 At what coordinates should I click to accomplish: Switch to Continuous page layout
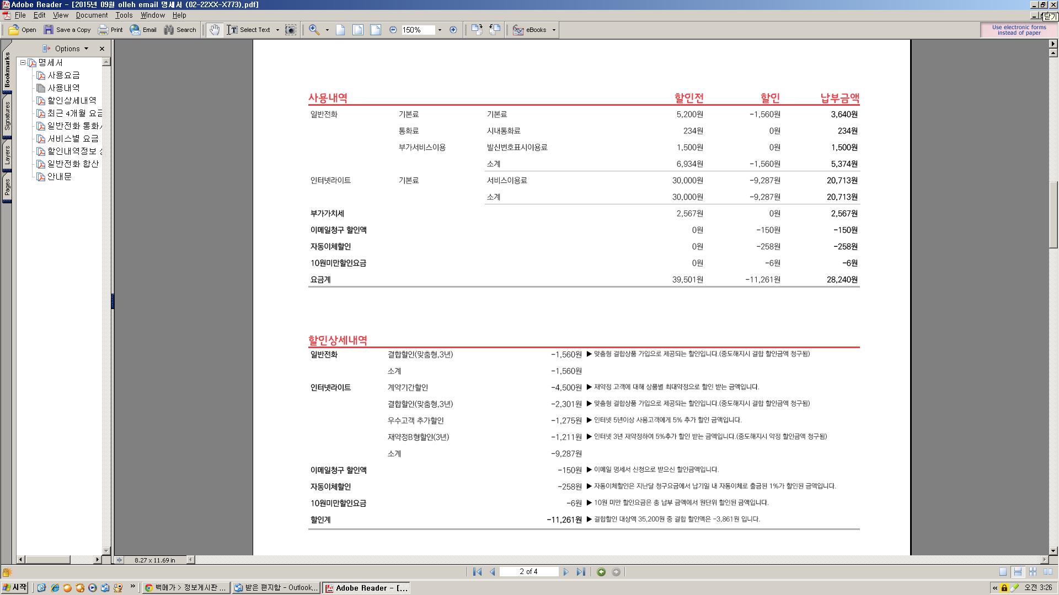point(1018,572)
